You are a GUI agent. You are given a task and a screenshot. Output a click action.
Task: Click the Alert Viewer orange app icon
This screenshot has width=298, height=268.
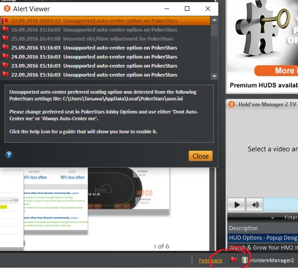pos(7,9)
